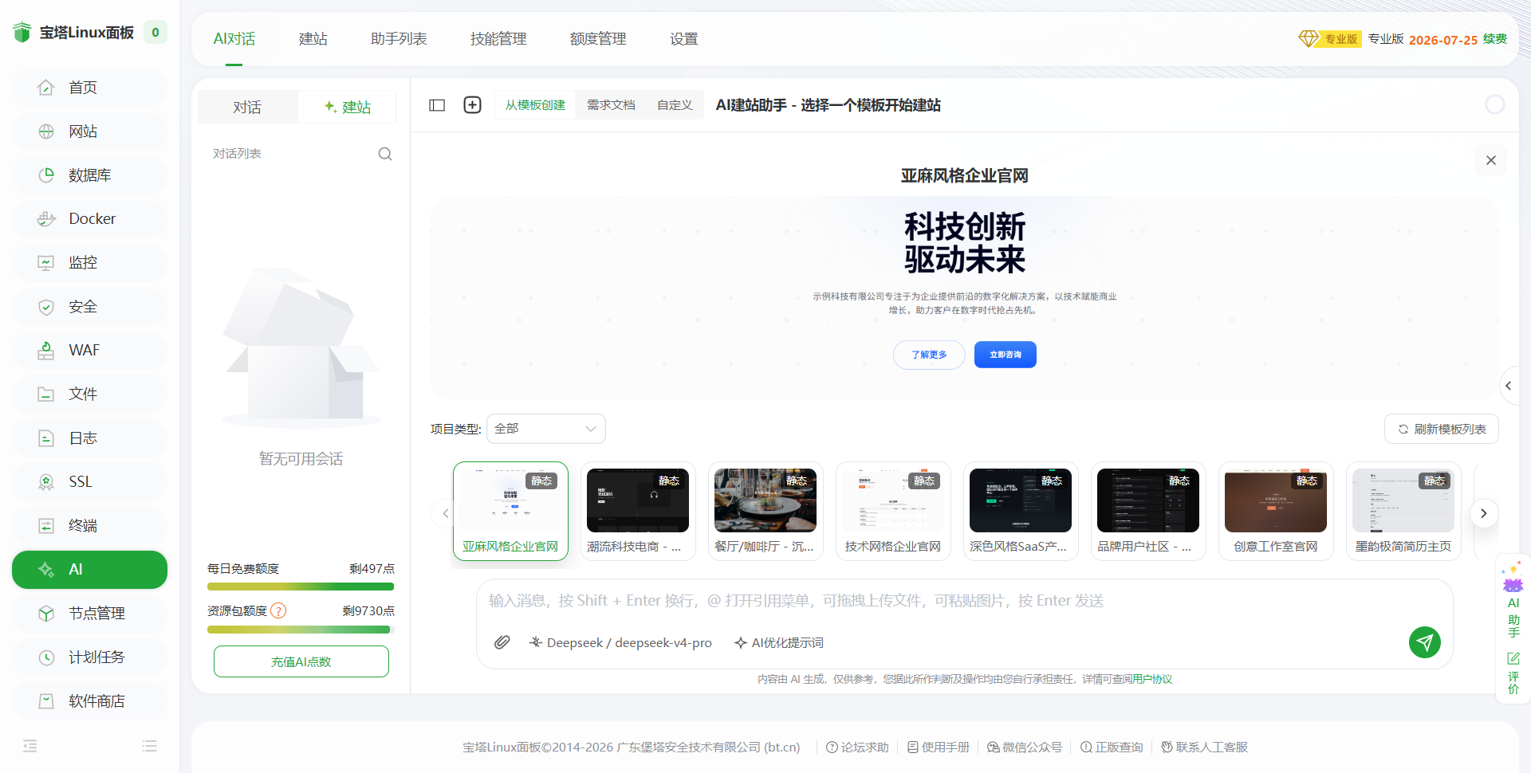Click 刷新模板列表 button
Image resolution: width=1531 pixels, height=773 pixels.
click(1442, 429)
